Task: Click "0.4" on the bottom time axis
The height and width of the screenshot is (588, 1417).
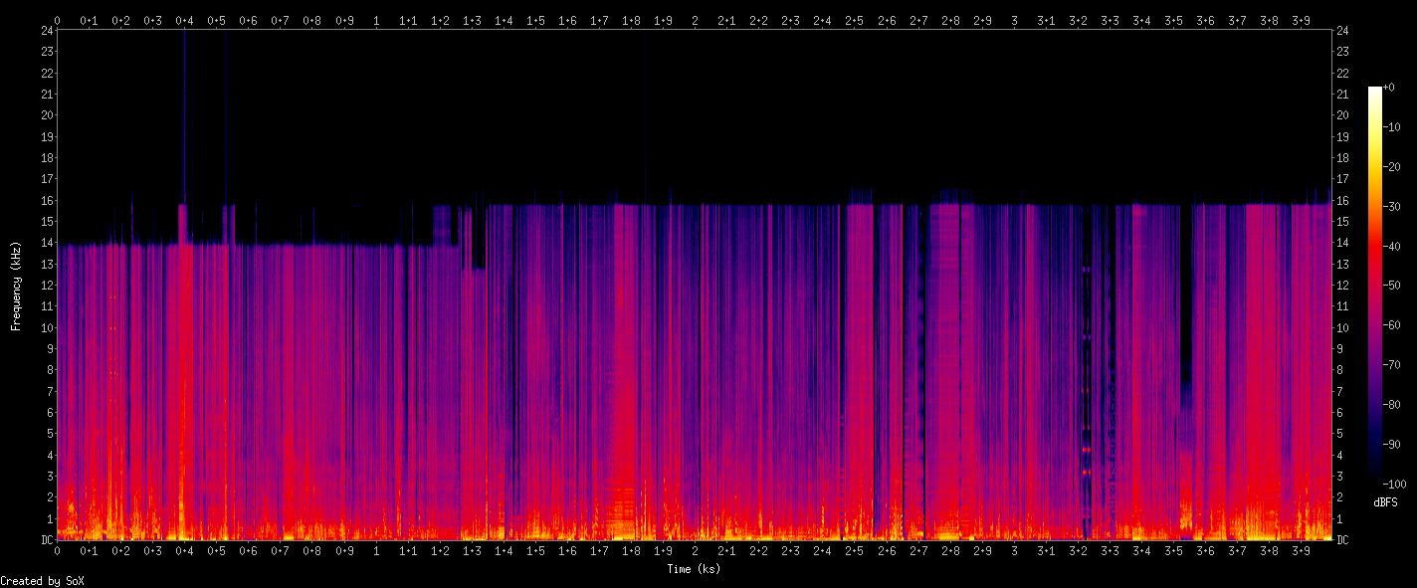Action: pyautogui.click(x=184, y=551)
